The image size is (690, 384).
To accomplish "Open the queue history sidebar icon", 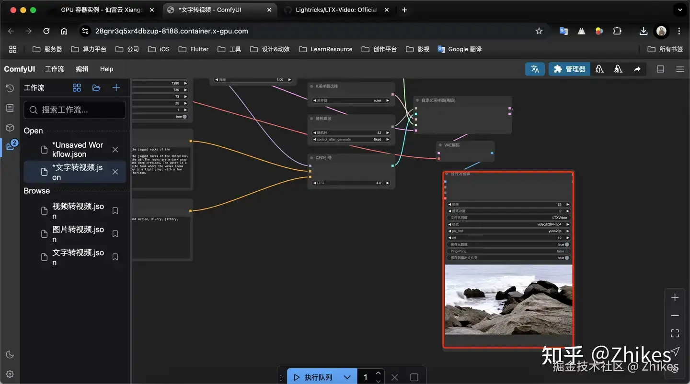I will click(10, 88).
